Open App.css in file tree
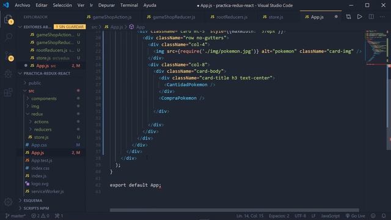Viewport: 391px width, 220px height. tap(39, 145)
